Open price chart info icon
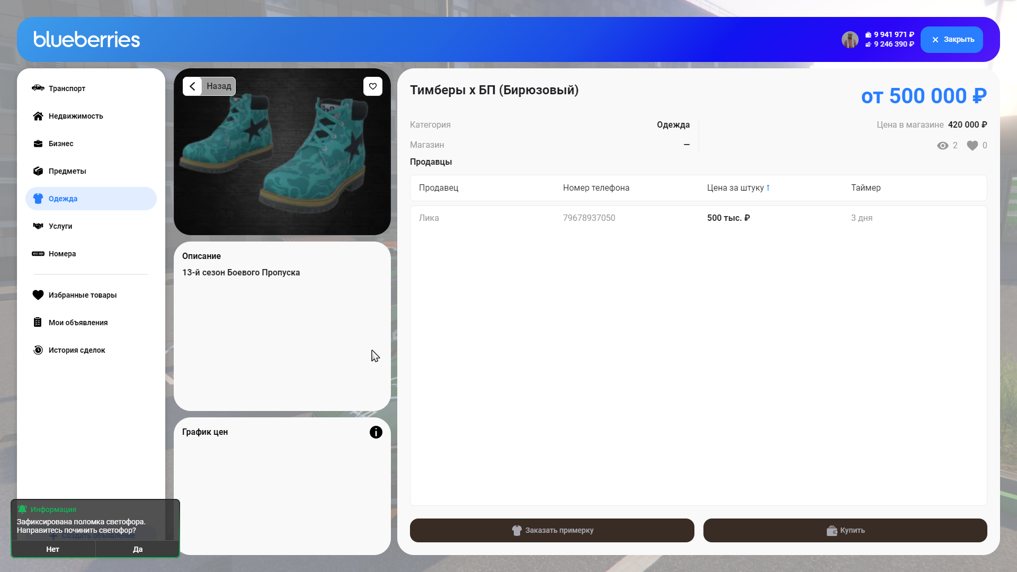Viewport: 1017px width, 572px height. [x=376, y=432]
